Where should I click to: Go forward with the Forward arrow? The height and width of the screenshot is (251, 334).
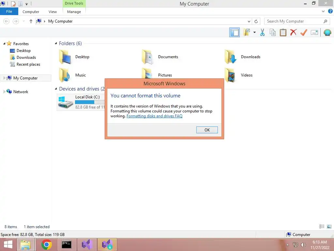(16, 21)
